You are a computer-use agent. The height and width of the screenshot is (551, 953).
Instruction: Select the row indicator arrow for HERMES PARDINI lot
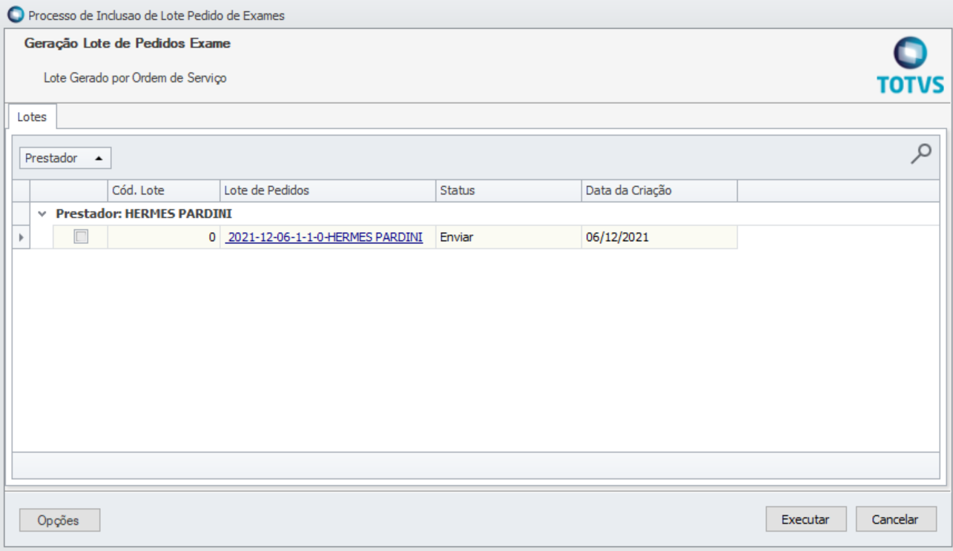click(21, 237)
